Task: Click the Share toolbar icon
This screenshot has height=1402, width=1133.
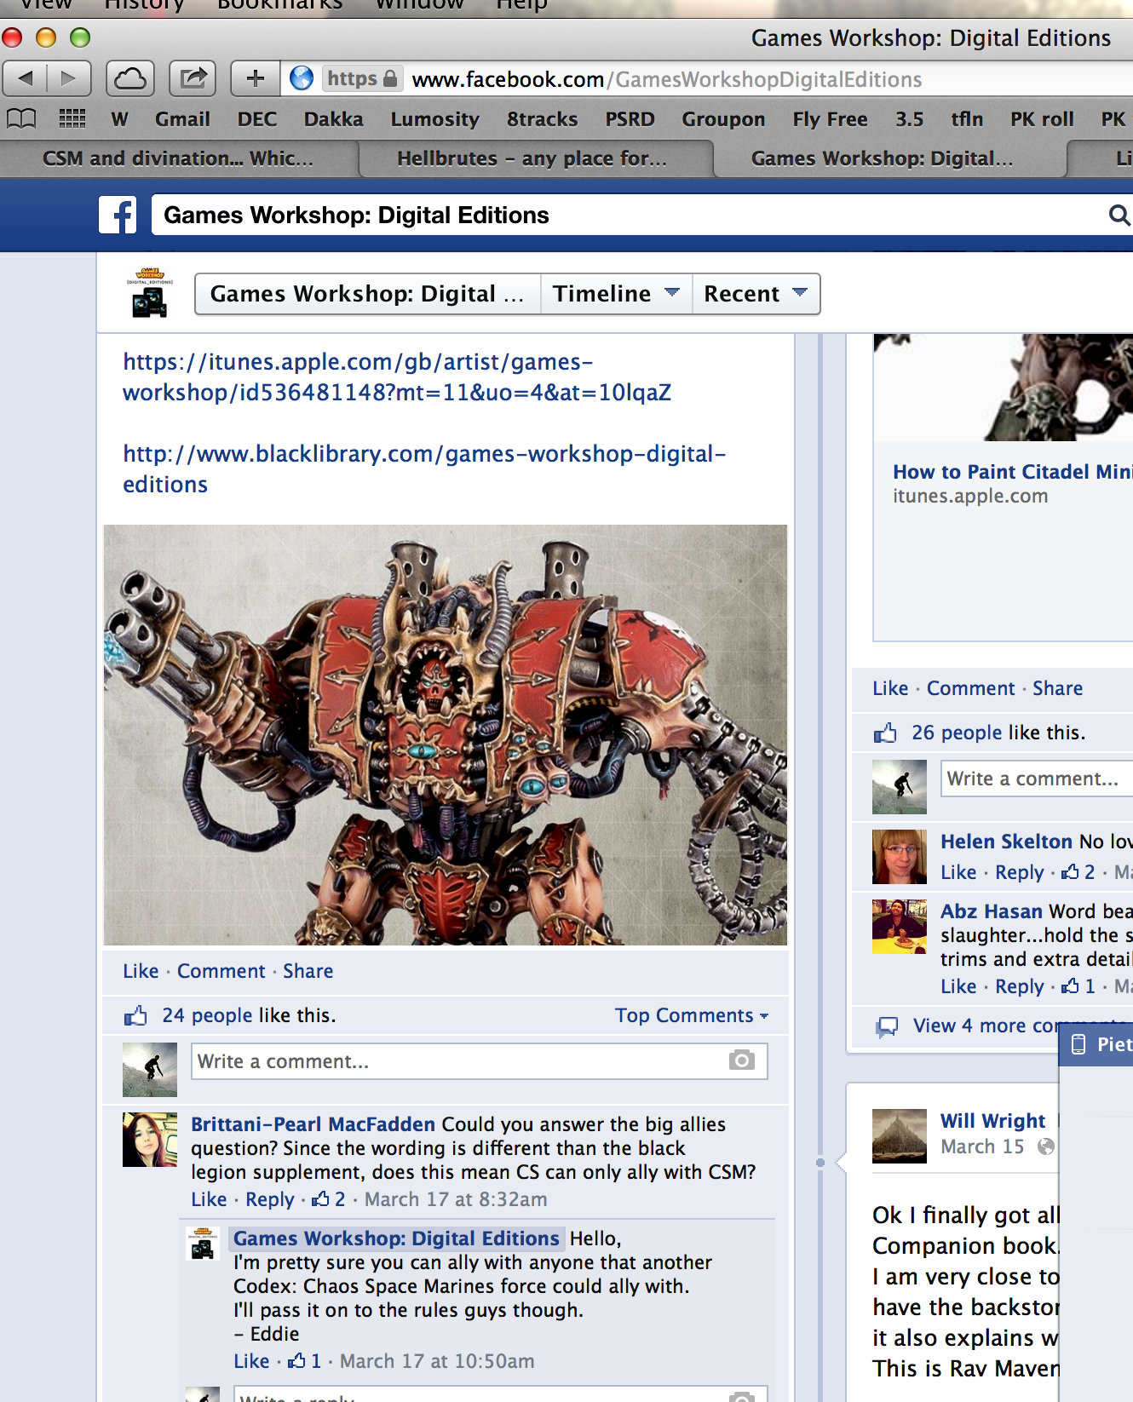Action: coord(193,78)
